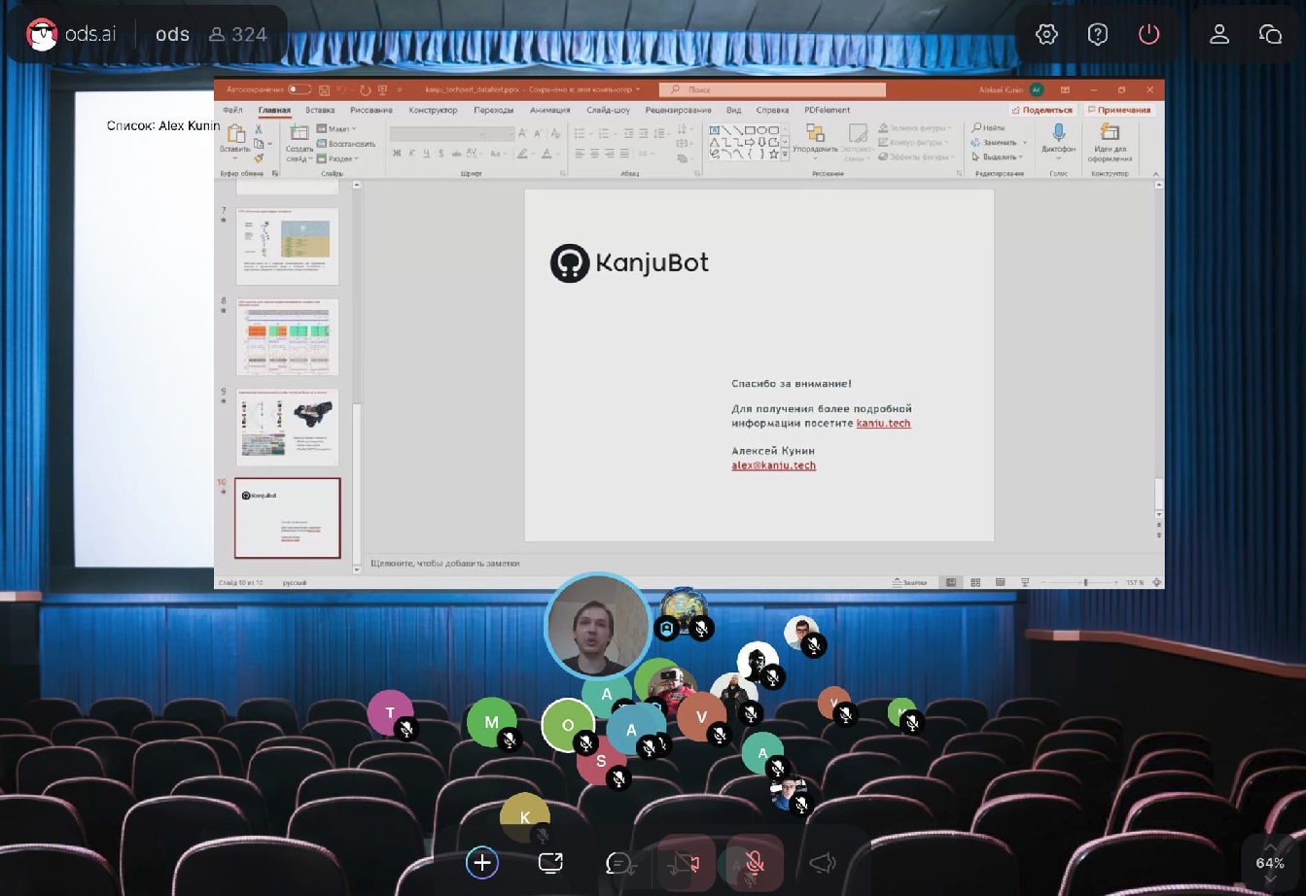Viewport: 1306px width, 896px height.
Task: Switch to reading view icon
Action: pos(1000,582)
